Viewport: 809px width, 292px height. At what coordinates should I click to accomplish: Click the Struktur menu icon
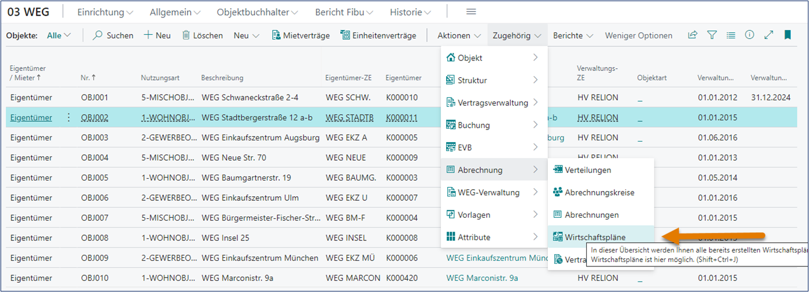coord(450,80)
